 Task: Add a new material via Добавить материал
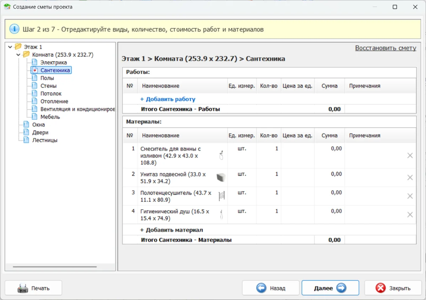[x=171, y=230]
